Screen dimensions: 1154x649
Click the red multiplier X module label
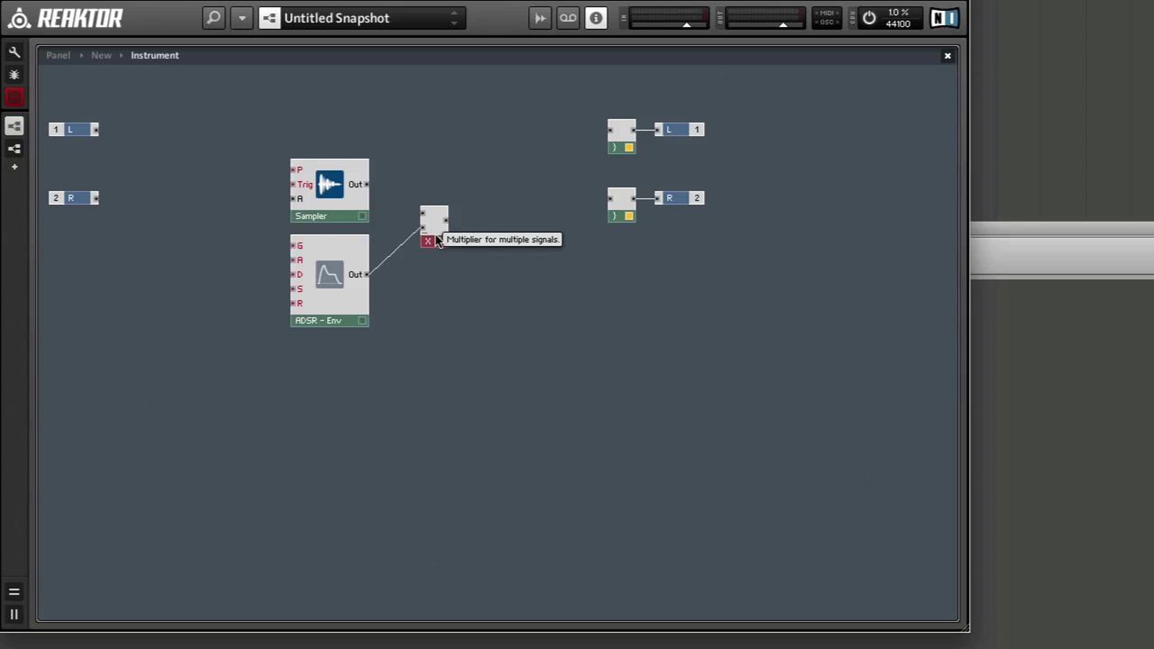pos(427,241)
